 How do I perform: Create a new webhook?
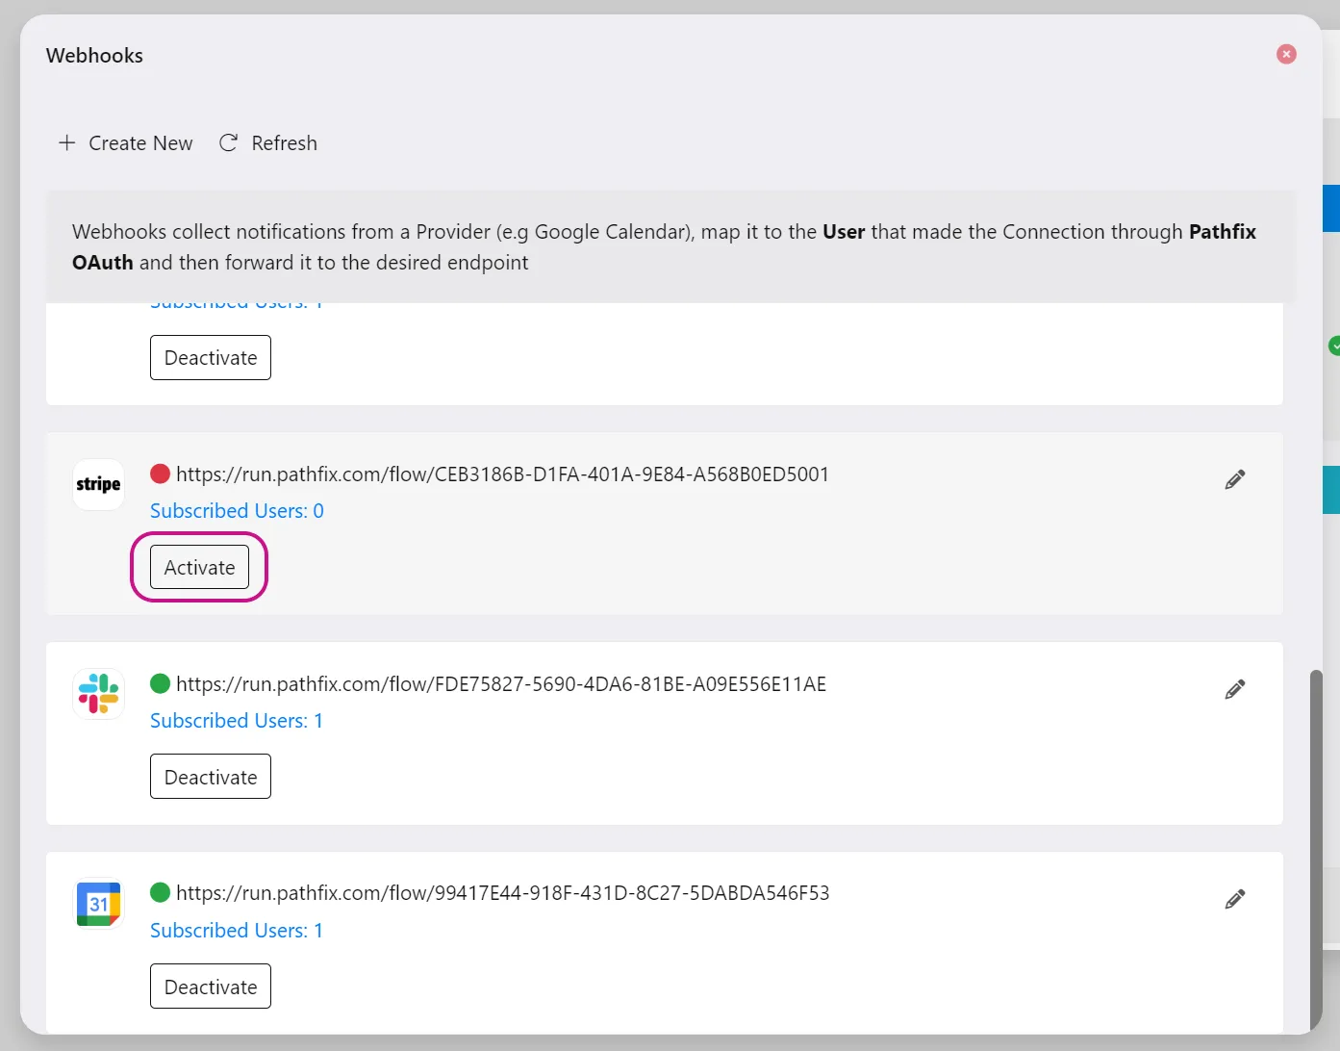[126, 143]
